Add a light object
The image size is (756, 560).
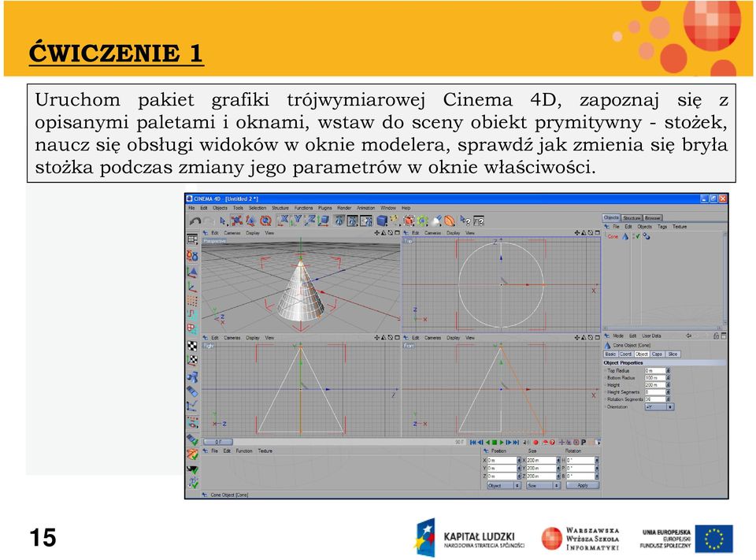click(x=436, y=221)
